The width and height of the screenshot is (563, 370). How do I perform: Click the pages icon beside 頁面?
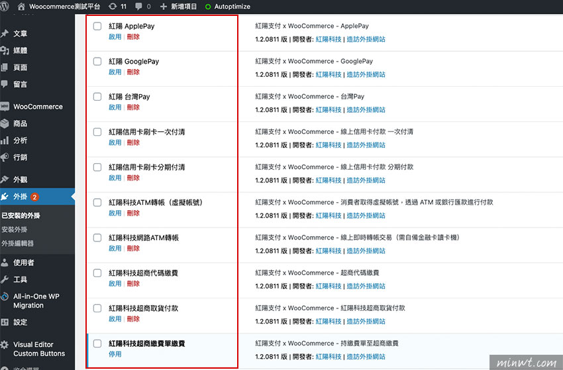point(5,67)
